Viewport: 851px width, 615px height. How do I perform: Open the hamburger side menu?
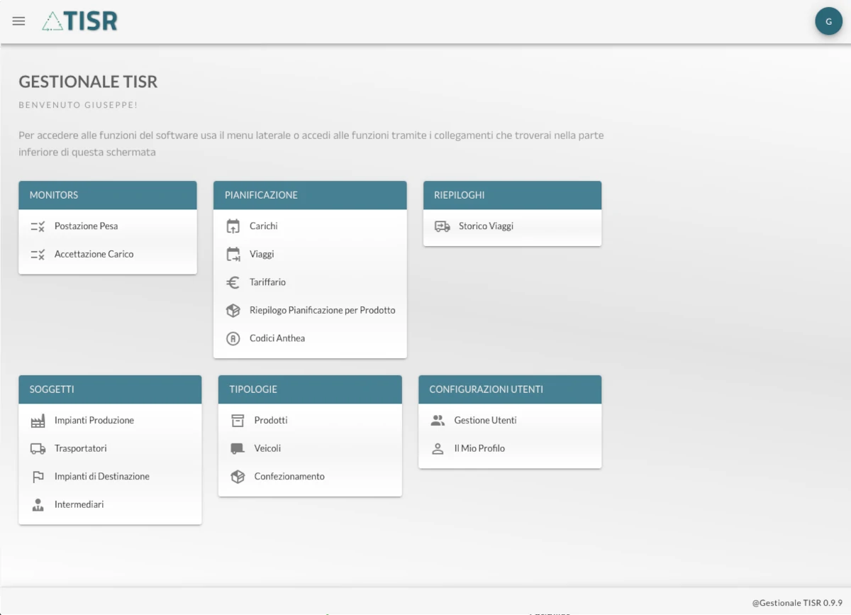point(19,21)
